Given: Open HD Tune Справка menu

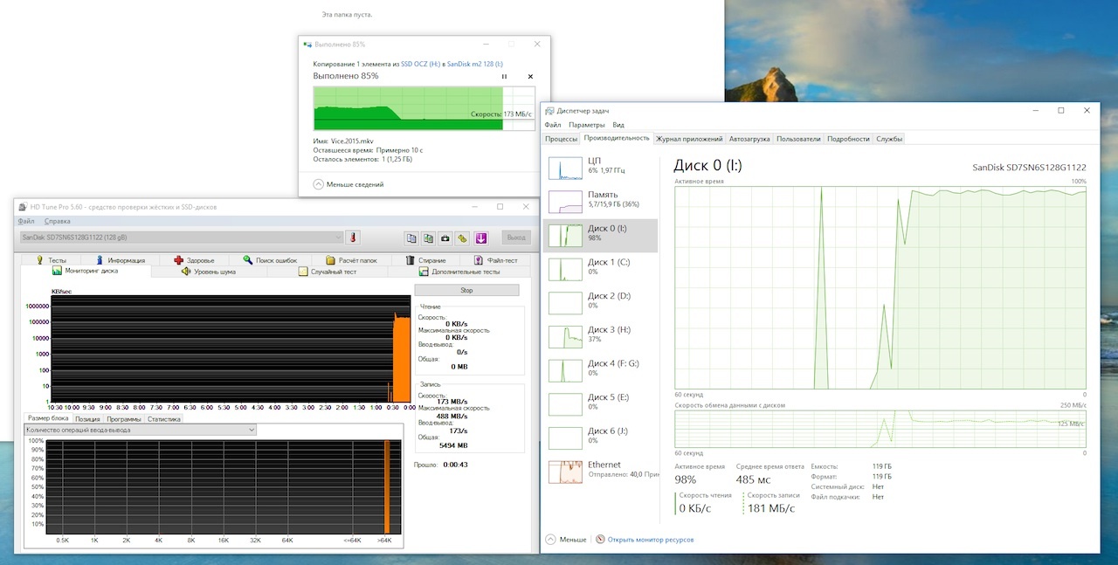Looking at the screenshot, I should [57, 221].
